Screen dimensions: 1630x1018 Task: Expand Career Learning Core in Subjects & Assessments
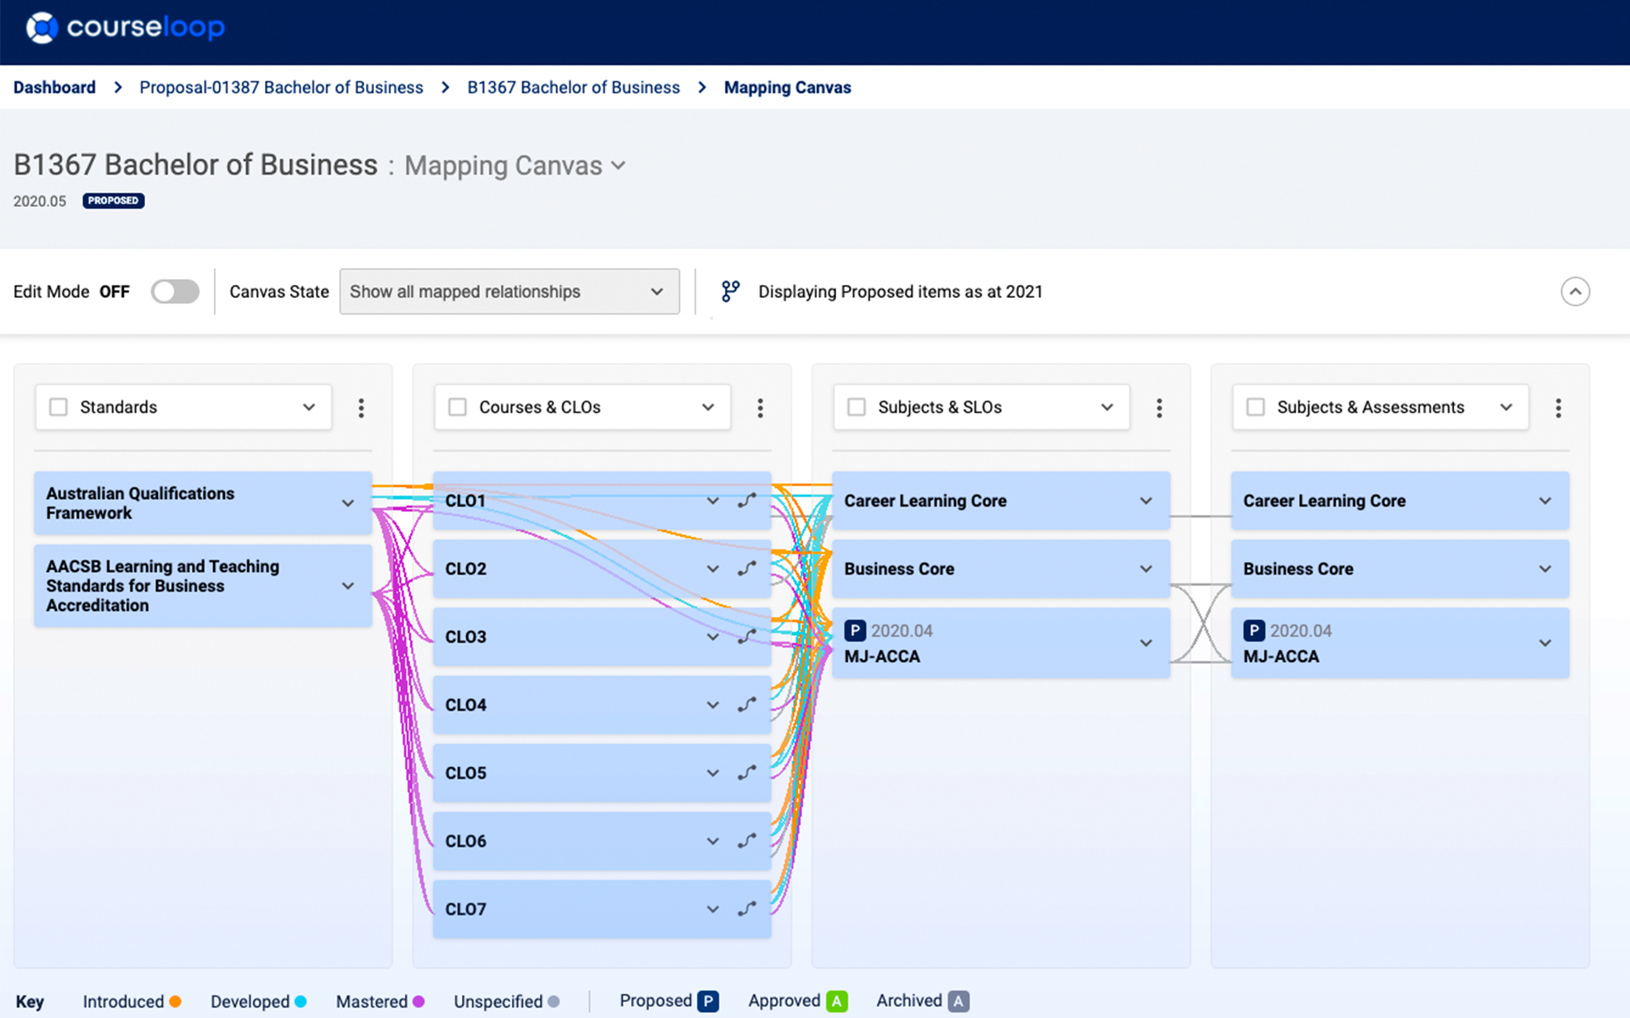pyautogui.click(x=1545, y=501)
